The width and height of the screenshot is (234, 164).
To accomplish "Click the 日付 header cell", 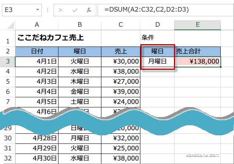I will pyautogui.click(x=37, y=52).
